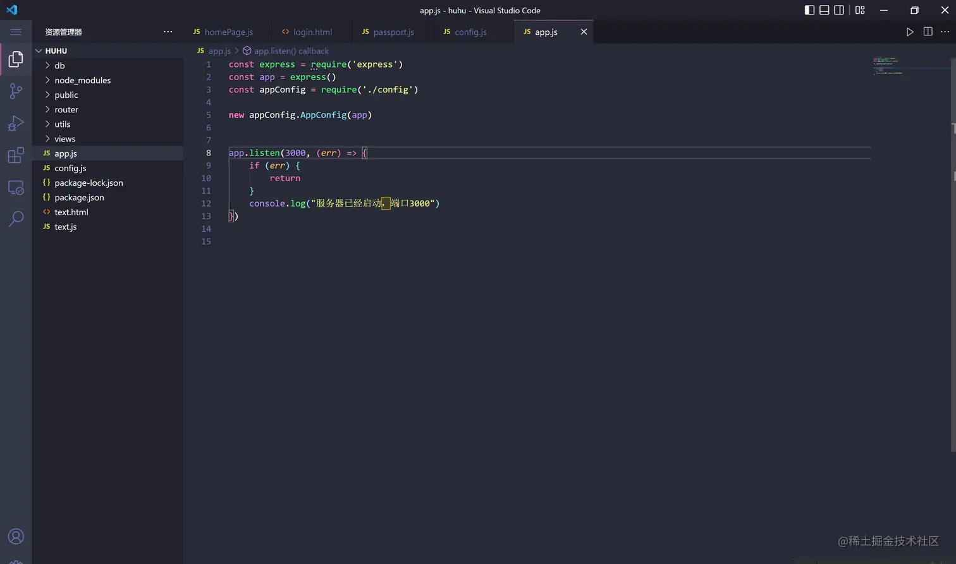Open text.html file
Screen dimensions: 956x564
tap(107, 212)
